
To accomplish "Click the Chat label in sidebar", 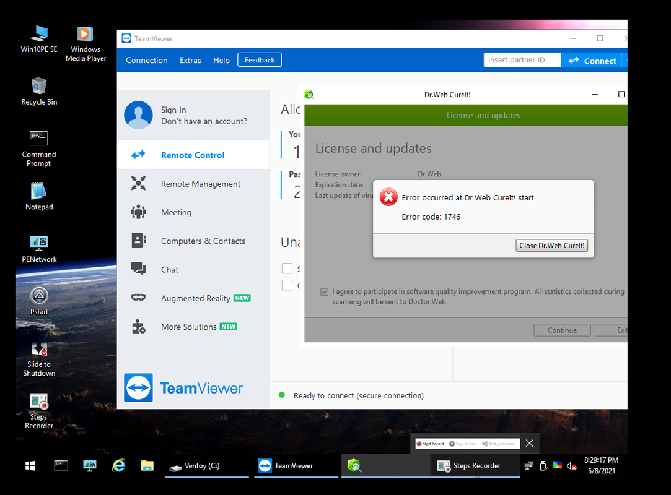I will (170, 270).
